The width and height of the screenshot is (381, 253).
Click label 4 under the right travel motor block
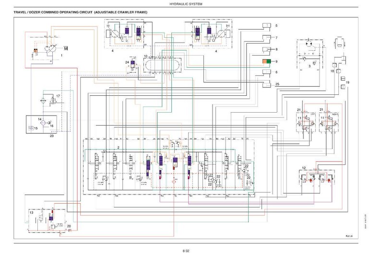216,51
